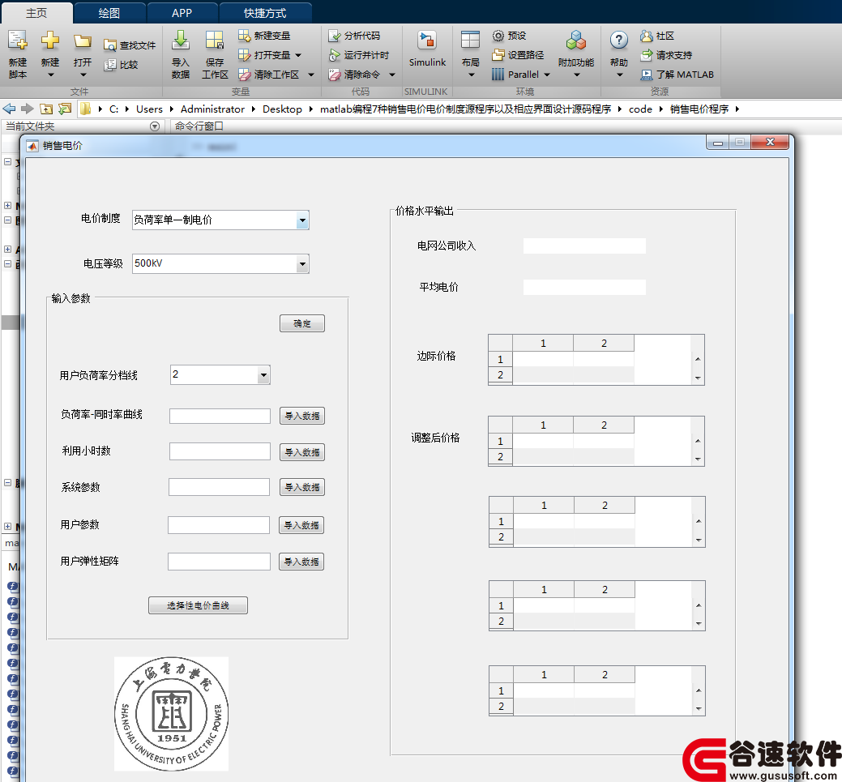Click the 电网公司收入 output field
Viewport: 842px width, 782px height.
(x=584, y=246)
